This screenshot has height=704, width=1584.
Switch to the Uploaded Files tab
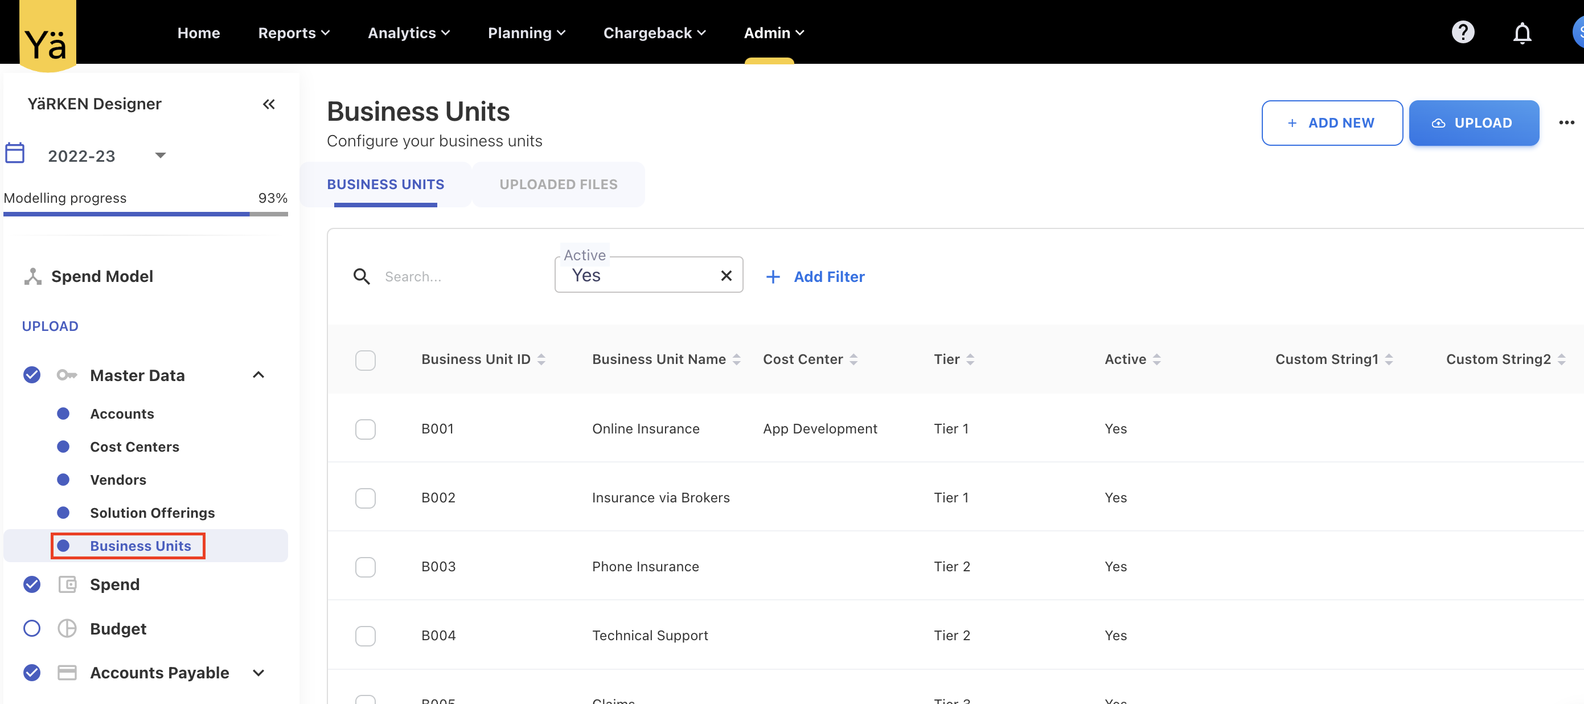559,184
